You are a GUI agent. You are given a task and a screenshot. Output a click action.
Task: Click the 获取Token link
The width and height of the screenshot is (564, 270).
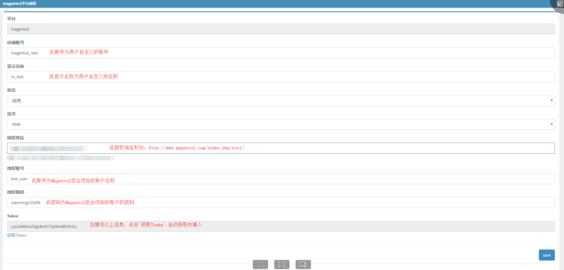pos(17,235)
